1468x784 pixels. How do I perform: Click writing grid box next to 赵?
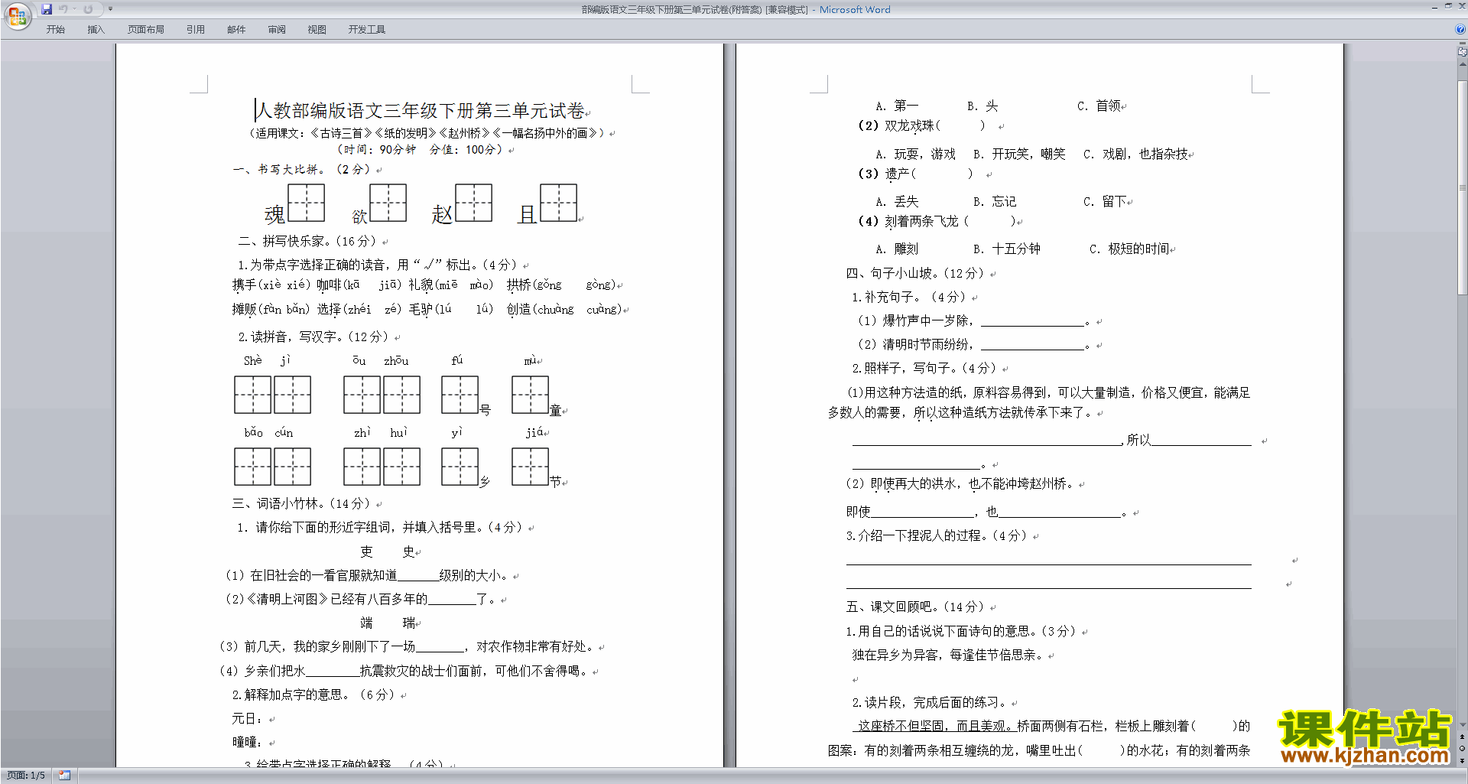click(x=473, y=203)
